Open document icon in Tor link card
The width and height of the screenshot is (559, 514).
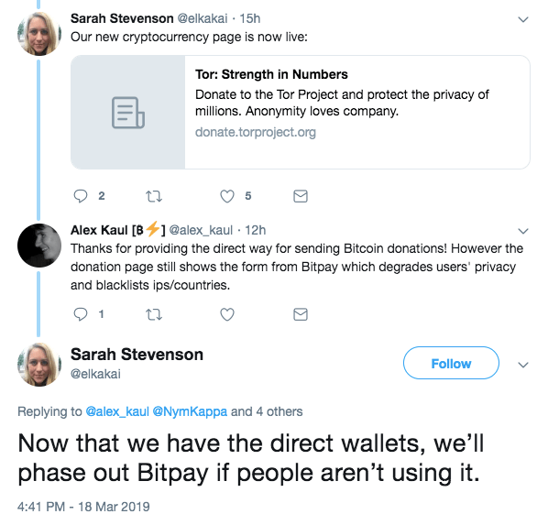pyautogui.click(x=127, y=113)
